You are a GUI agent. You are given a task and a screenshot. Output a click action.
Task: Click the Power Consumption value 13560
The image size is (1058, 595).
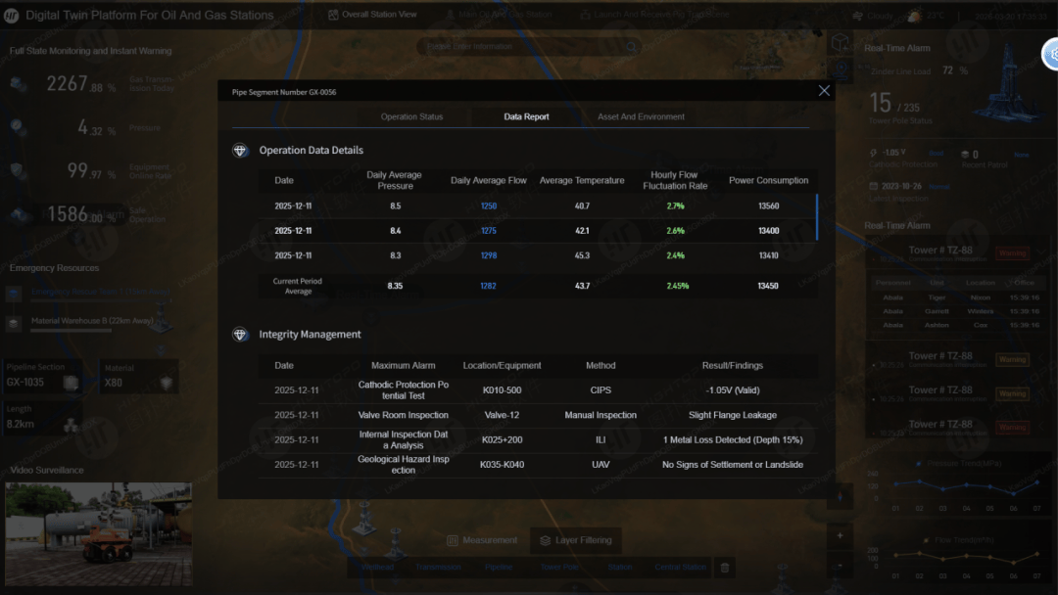769,206
